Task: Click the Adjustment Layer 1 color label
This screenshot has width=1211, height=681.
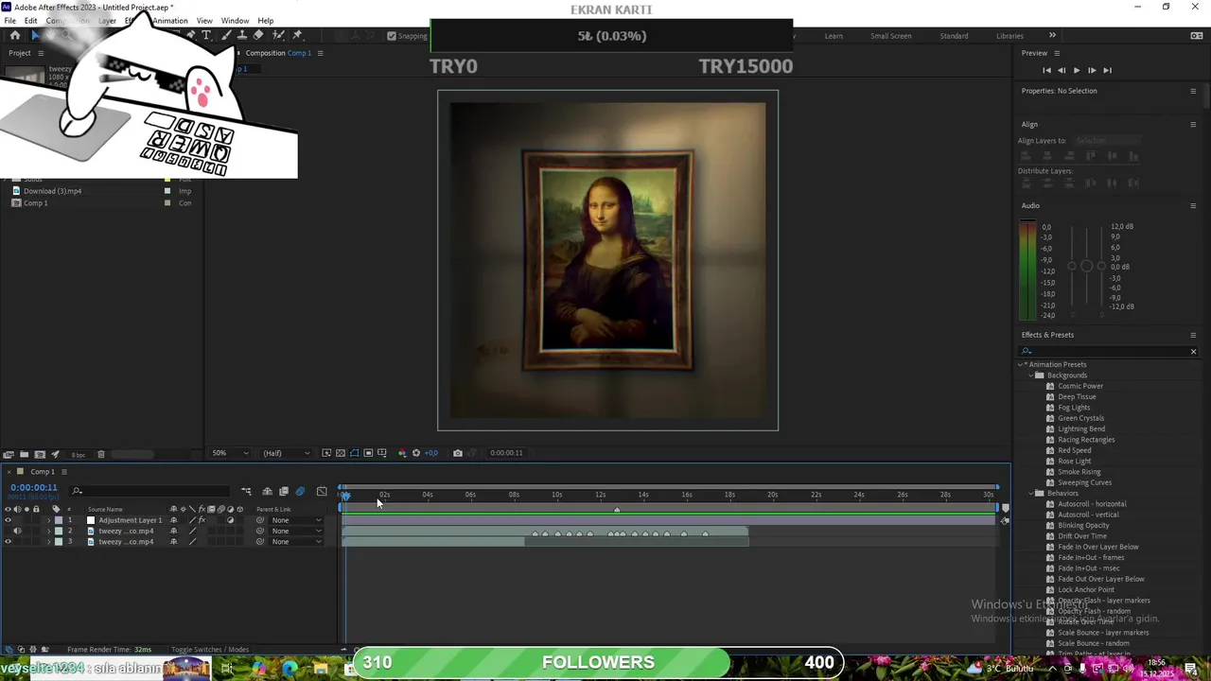Action: pos(58,520)
